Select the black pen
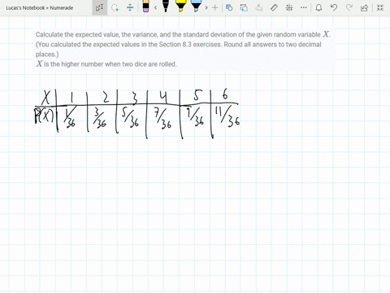Viewport: 390px width, 293px height. pyautogui.click(x=166, y=7)
